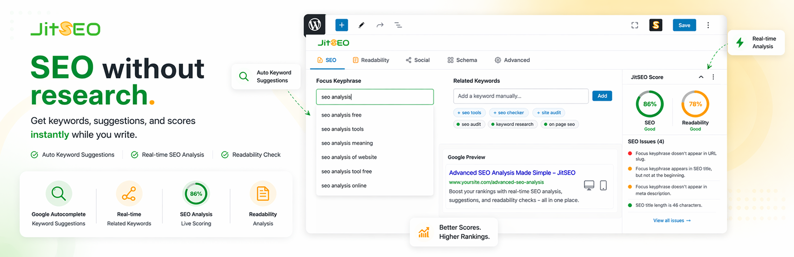Open the JitSEO plugin S icon
This screenshot has width=794, height=257.
point(656,25)
